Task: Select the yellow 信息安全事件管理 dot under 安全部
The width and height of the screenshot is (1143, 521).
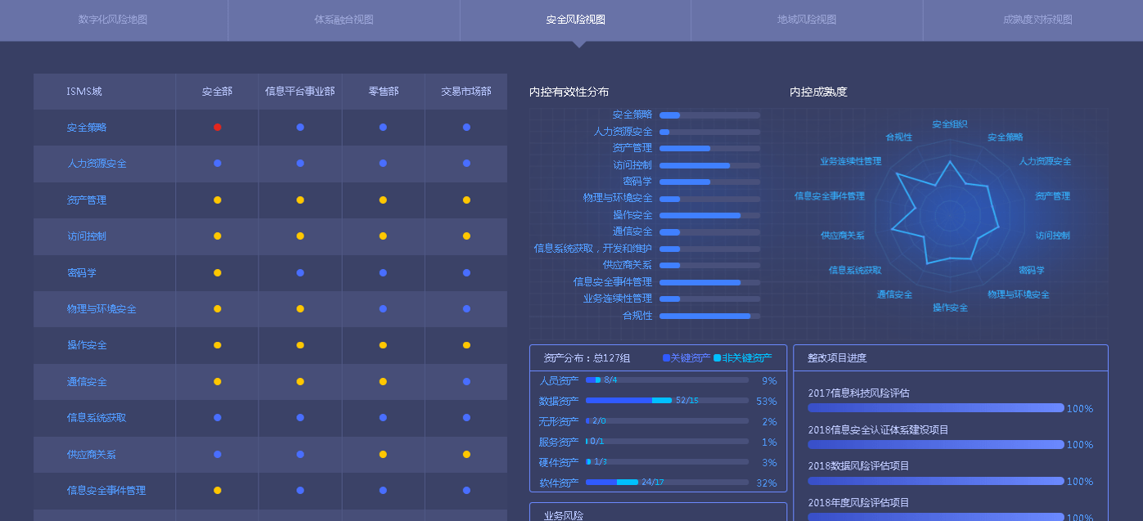Action: click(218, 491)
